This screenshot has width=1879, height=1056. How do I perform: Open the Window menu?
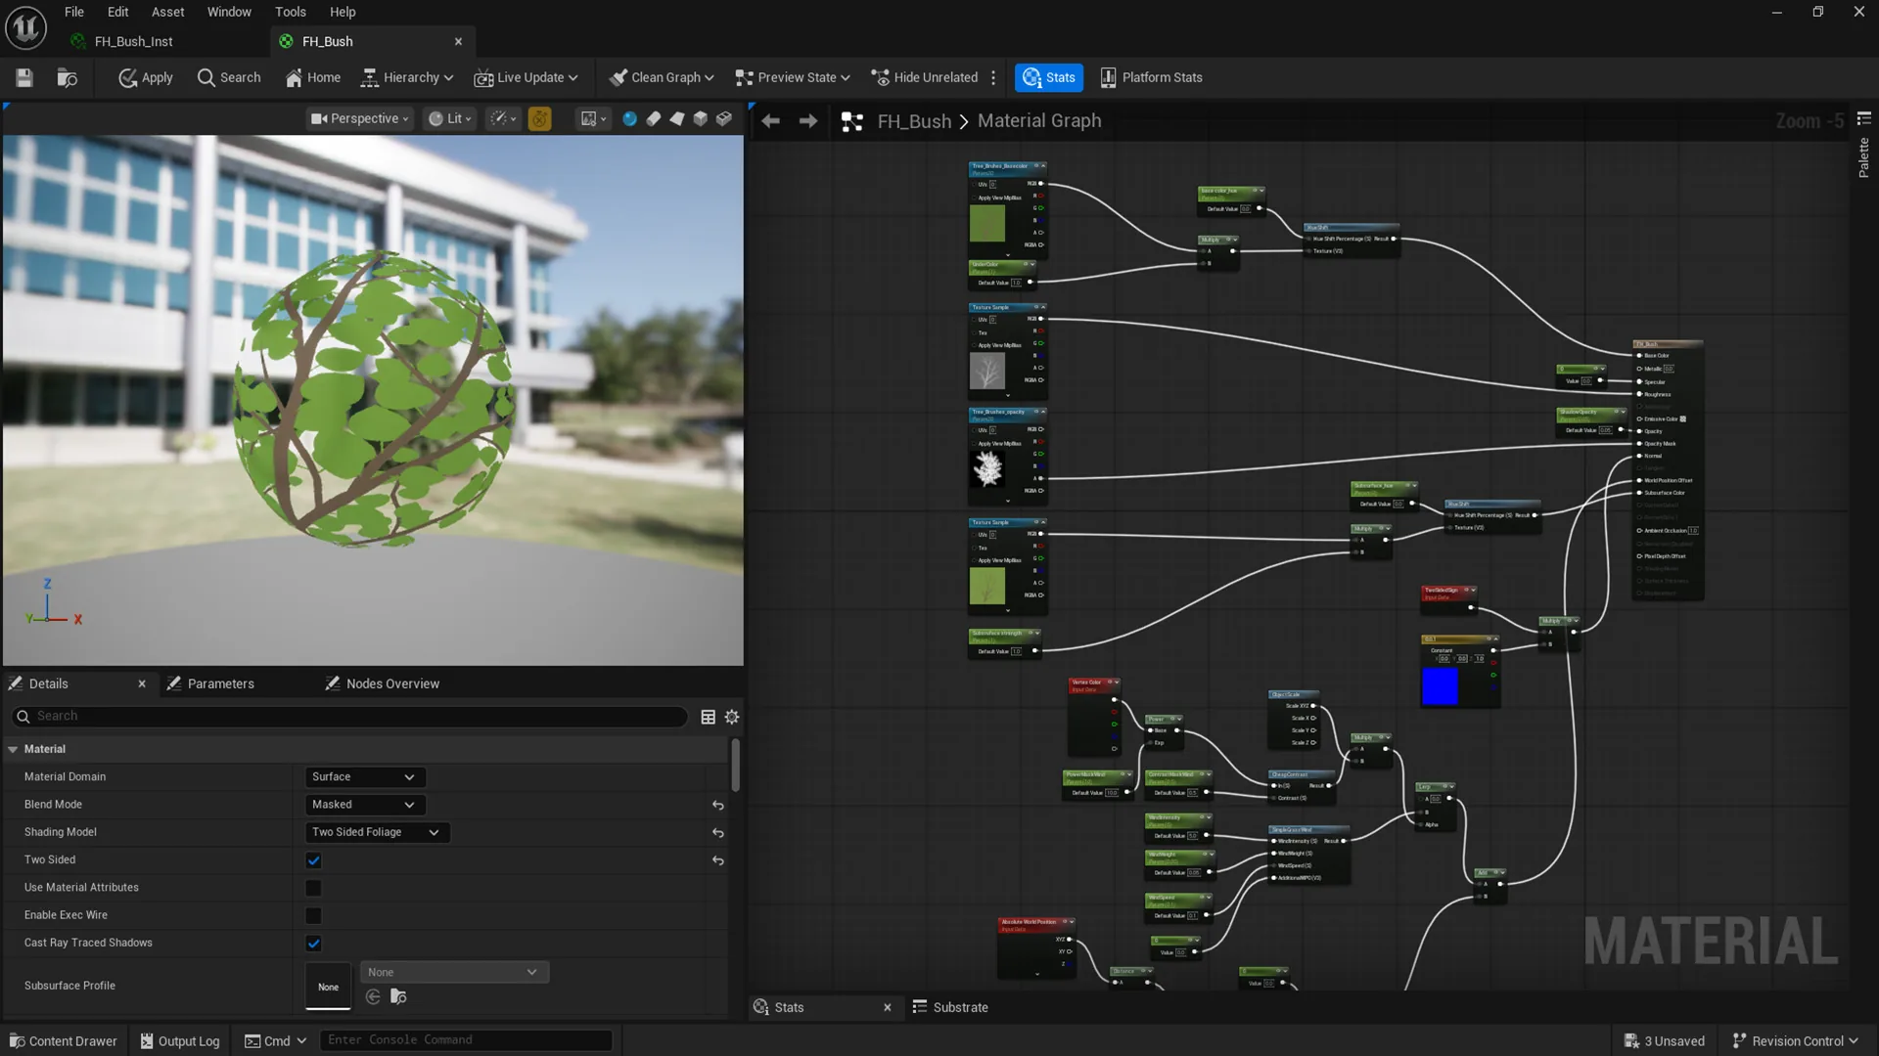pos(229,12)
